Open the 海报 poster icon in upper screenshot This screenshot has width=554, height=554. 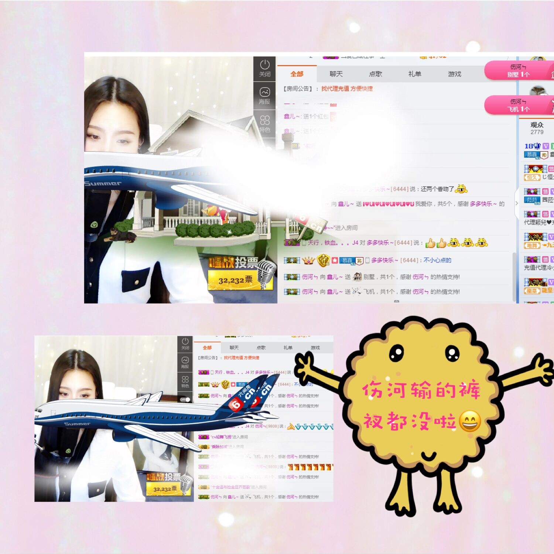tap(265, 96)
